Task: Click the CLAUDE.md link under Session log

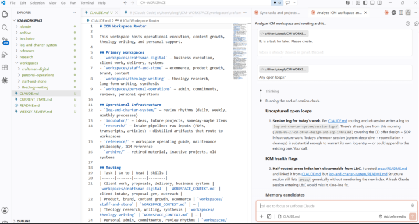Action: coord(338,121)
